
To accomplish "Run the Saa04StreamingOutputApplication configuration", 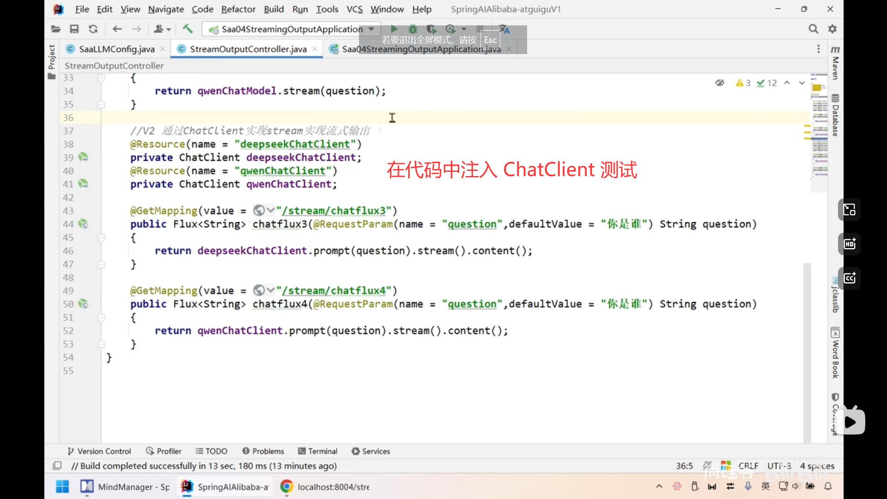I will click(394, 29).
